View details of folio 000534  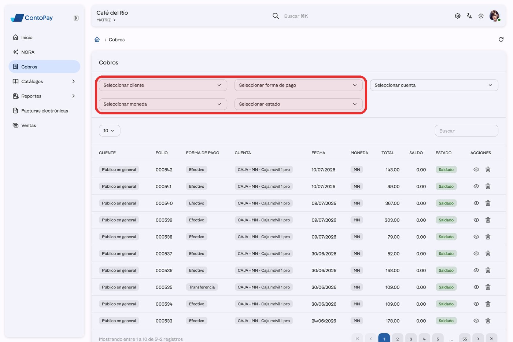tap(476, 304)
